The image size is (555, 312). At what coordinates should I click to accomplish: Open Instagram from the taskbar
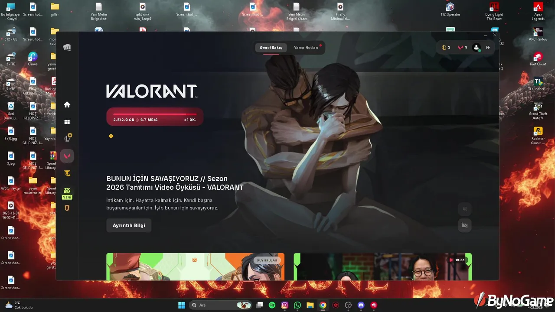[x=284, y=305]
